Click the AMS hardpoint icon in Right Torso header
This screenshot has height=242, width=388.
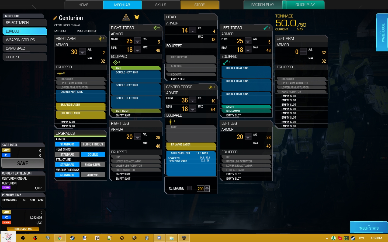click(x=156, y=28)
